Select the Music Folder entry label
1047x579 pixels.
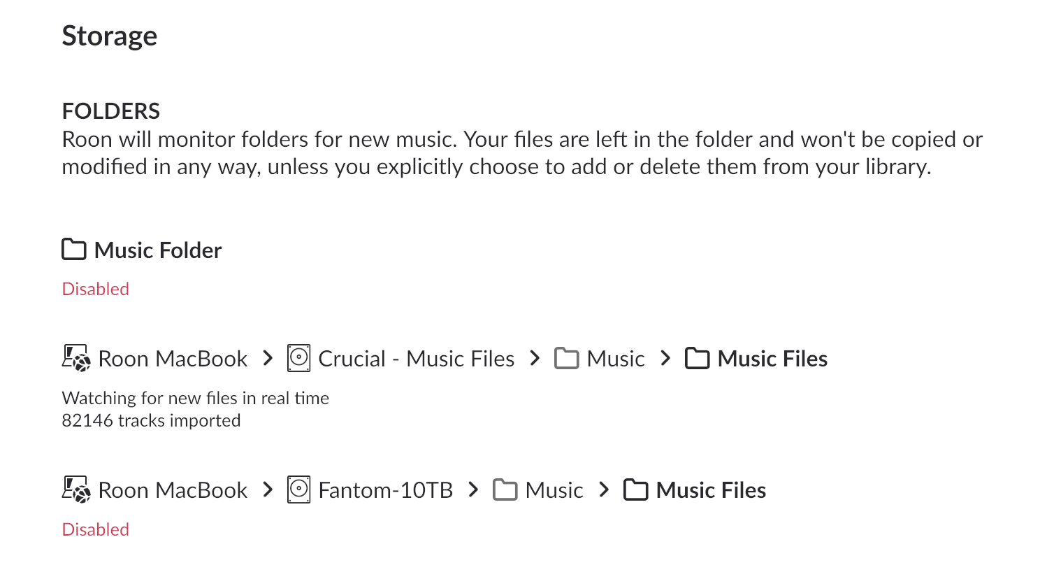click(x=158, y=250)
